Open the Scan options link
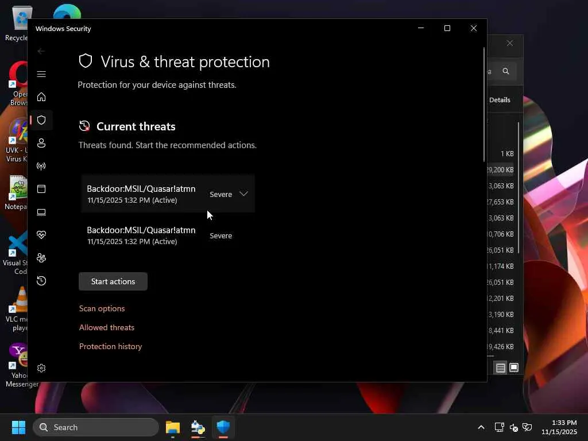Viewport: 588px width, 441px height. 102,308
